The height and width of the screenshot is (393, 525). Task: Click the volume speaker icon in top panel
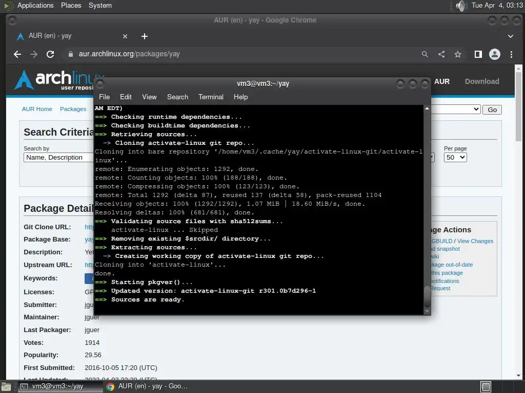click(x=461, y=6)
